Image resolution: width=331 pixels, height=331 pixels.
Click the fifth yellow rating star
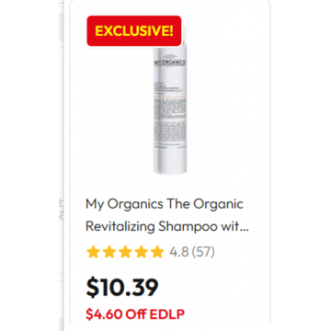click(x=157, y=252)
